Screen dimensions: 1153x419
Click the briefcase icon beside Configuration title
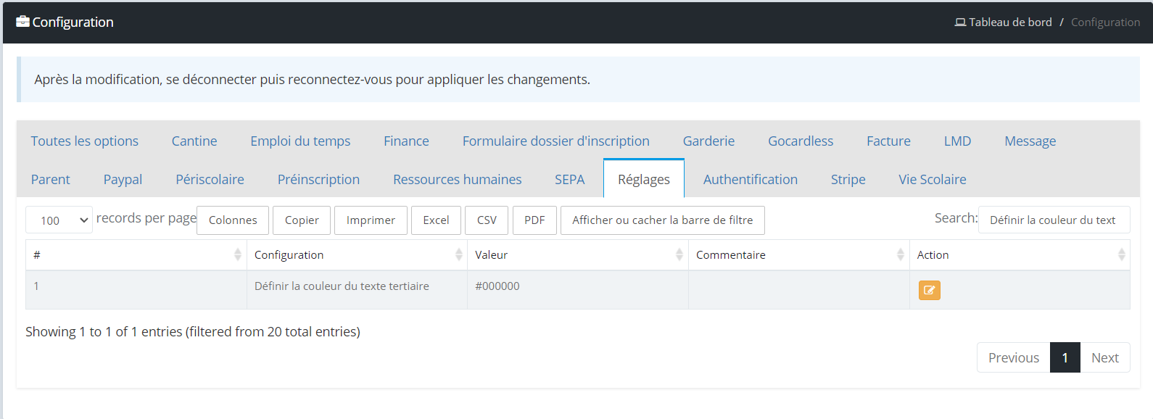(x=22, y=22)
